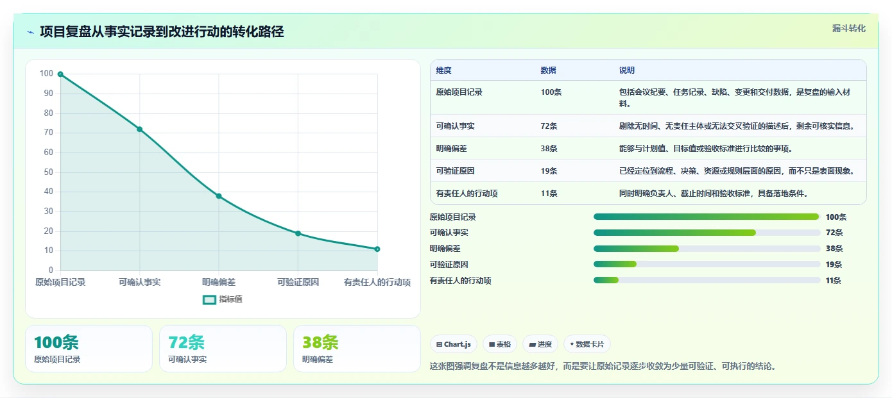Click table cell 明确偏差

coord(451,149)
